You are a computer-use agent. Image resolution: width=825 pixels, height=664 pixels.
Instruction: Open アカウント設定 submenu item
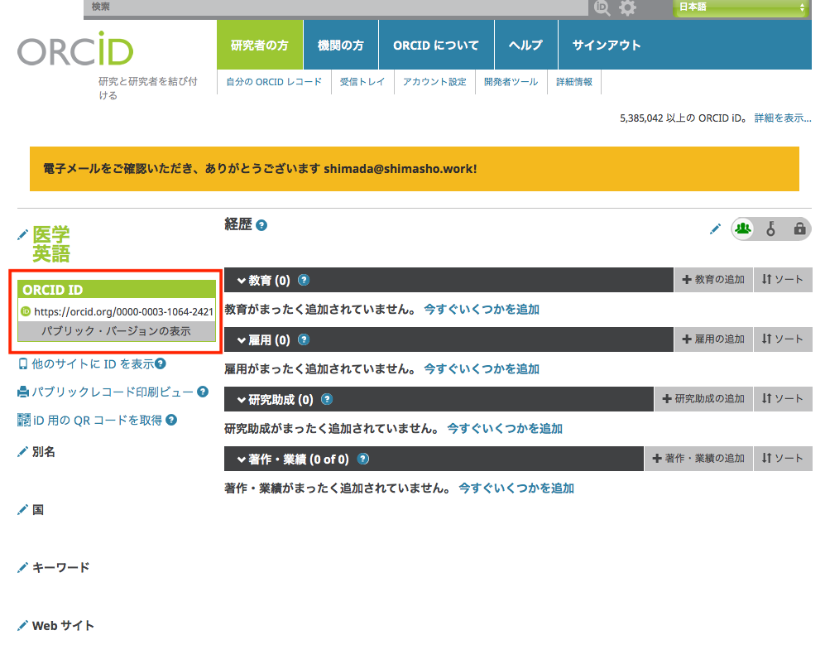434,82
